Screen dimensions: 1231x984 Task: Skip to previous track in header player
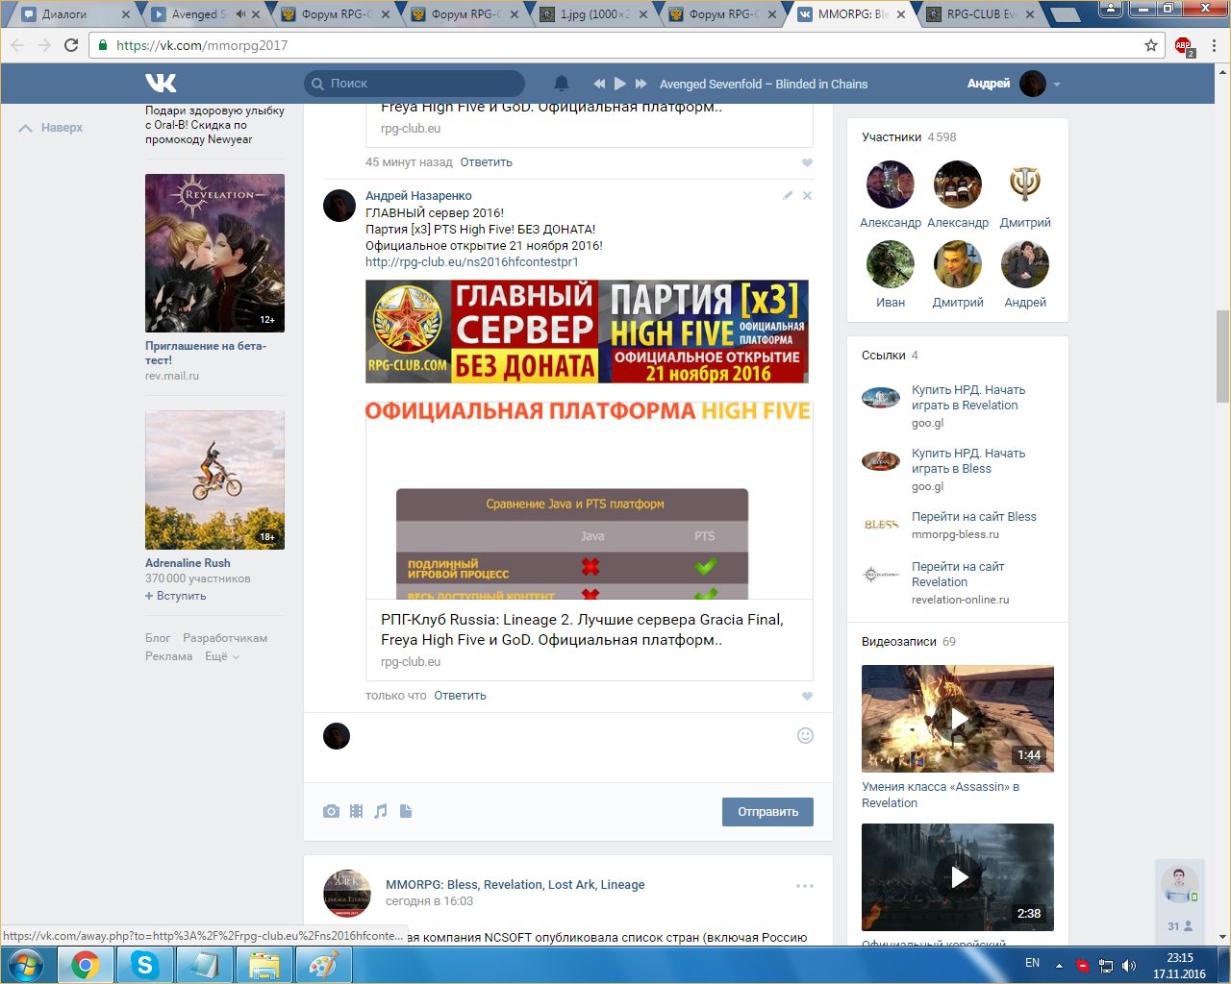point(599,84)
